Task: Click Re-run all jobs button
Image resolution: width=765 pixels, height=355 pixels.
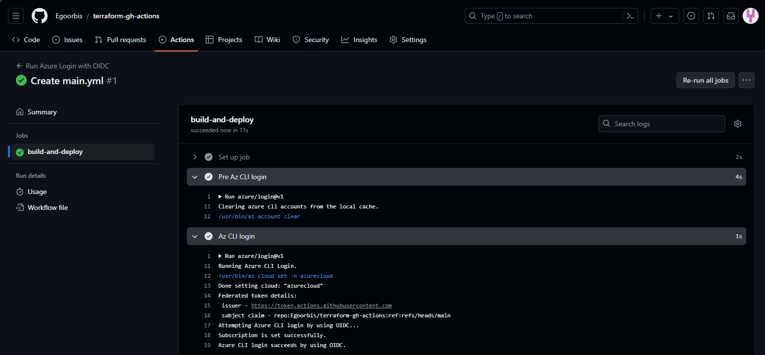Action: pyautogui.click(x=705, y=80)
